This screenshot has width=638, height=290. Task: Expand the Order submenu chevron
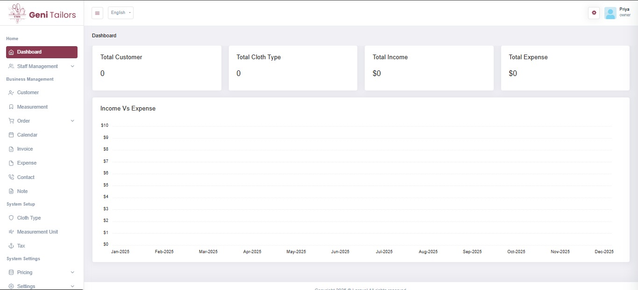coord(72,121)
